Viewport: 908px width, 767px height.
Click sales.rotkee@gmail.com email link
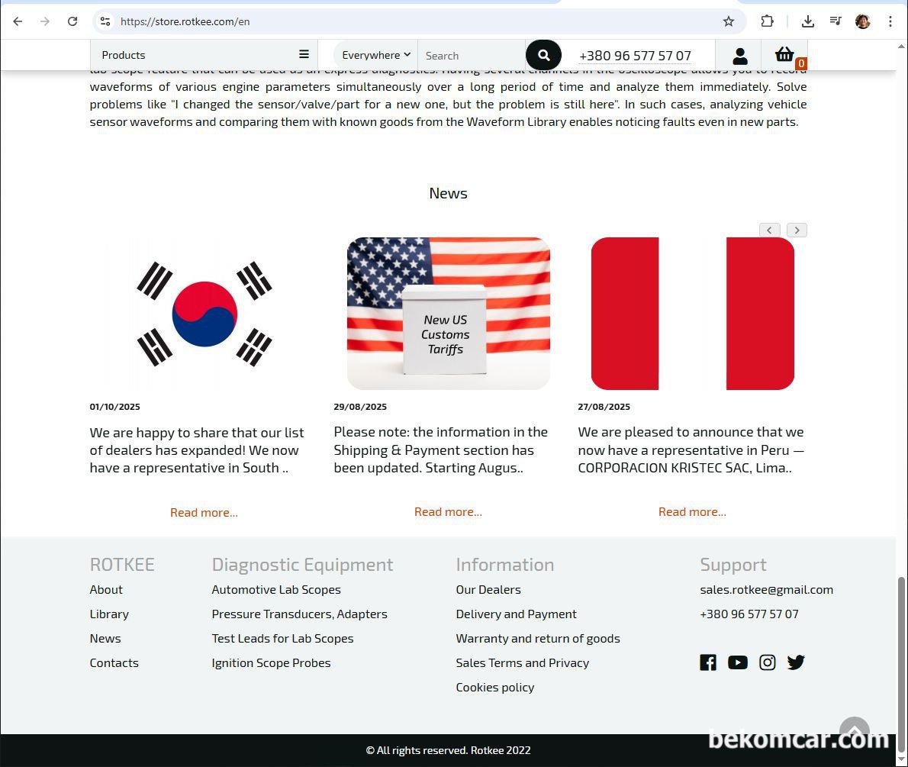(x=766, y=589)
